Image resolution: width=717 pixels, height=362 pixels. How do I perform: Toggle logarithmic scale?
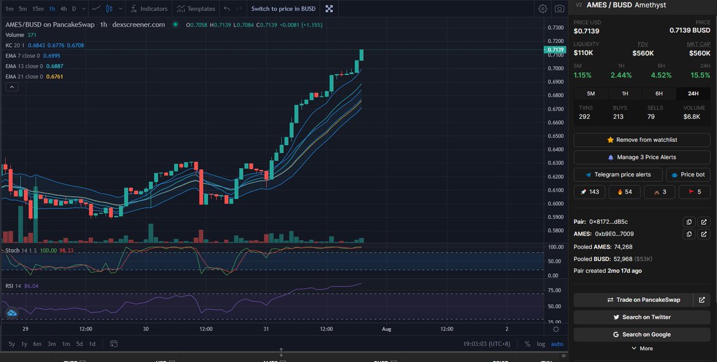(541, 344)
